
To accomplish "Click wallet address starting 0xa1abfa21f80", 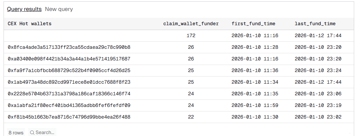I will tap(69, 105).
